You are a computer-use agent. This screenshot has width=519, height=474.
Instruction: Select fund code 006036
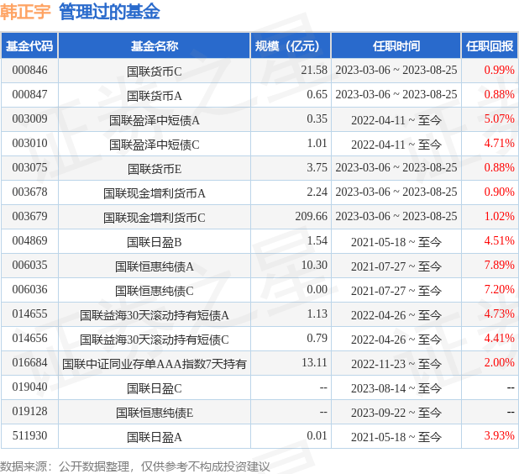tap(29, 290)
